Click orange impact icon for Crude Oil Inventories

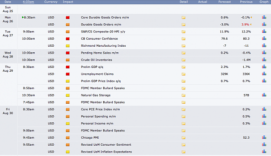68,60
